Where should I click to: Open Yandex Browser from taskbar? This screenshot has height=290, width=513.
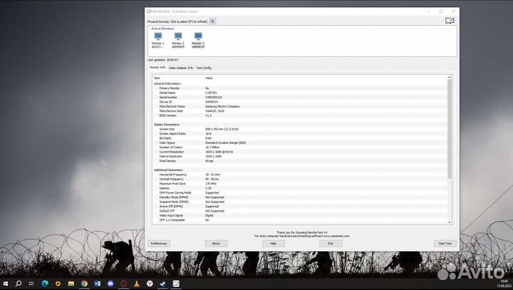coord(150,284)
